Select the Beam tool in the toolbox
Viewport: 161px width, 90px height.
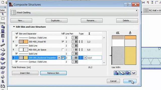click(3, 45)
